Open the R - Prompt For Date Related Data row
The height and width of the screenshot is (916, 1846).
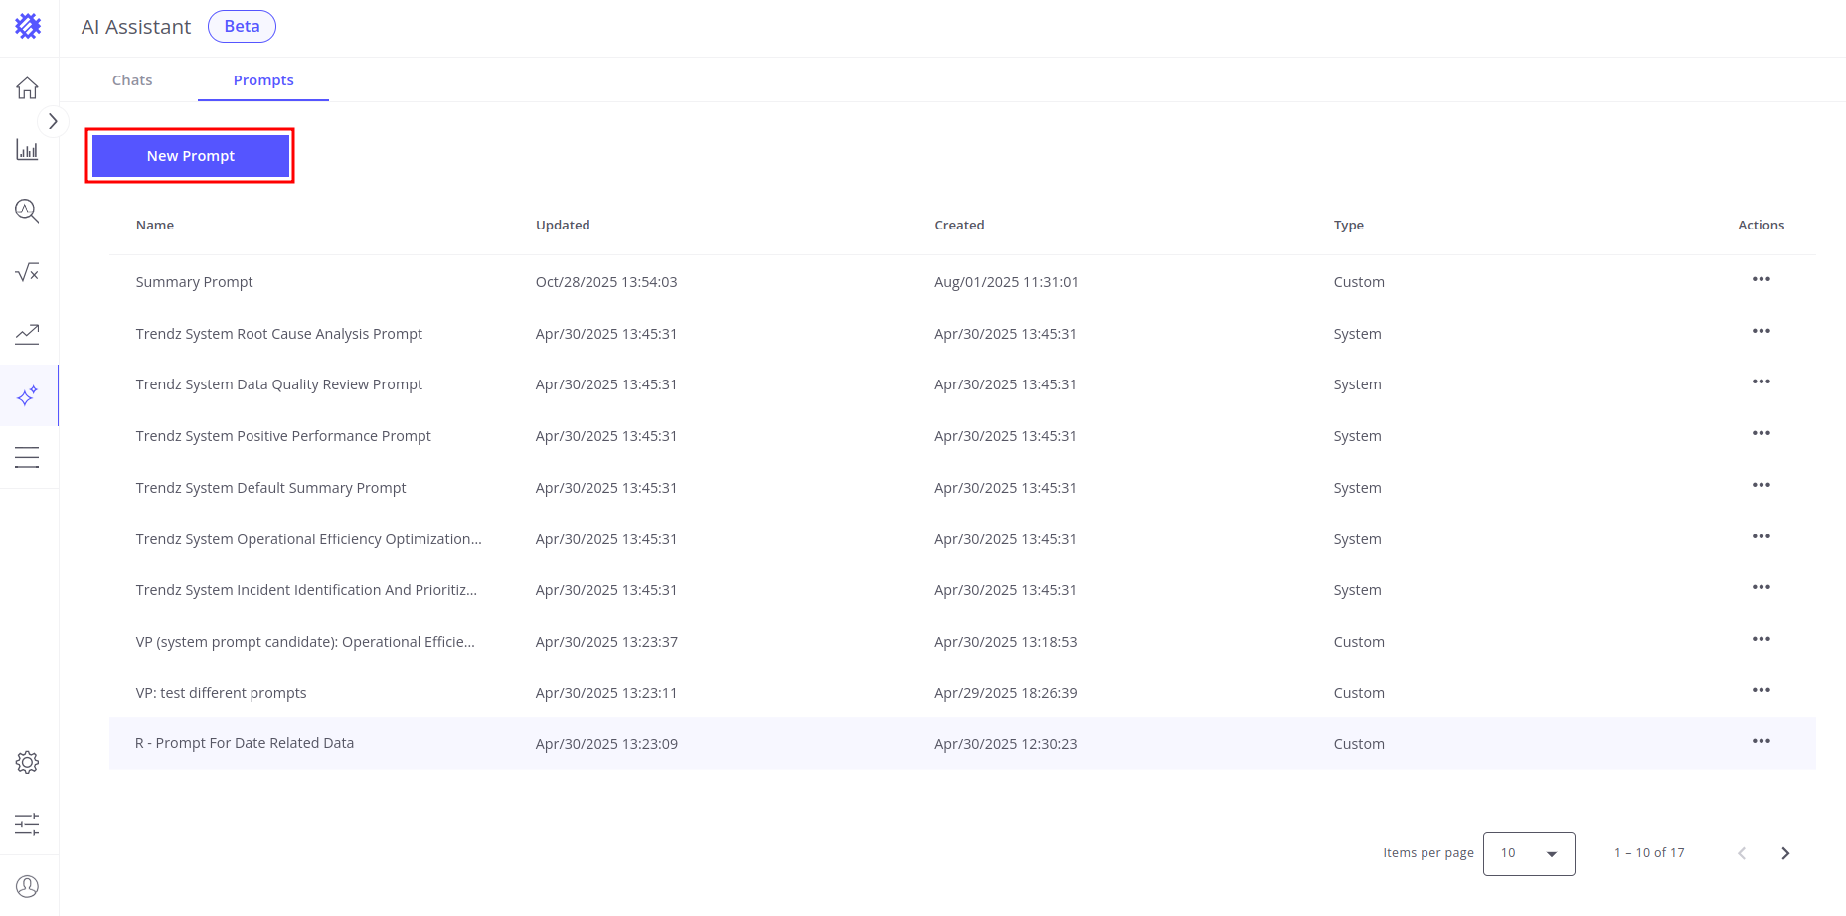click(245, 743)
